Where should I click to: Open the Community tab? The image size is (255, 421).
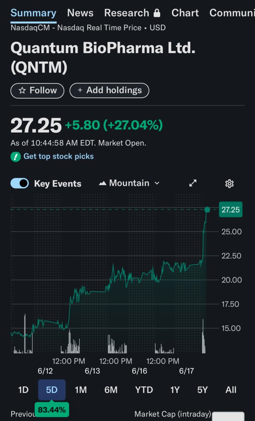point(232,13)
